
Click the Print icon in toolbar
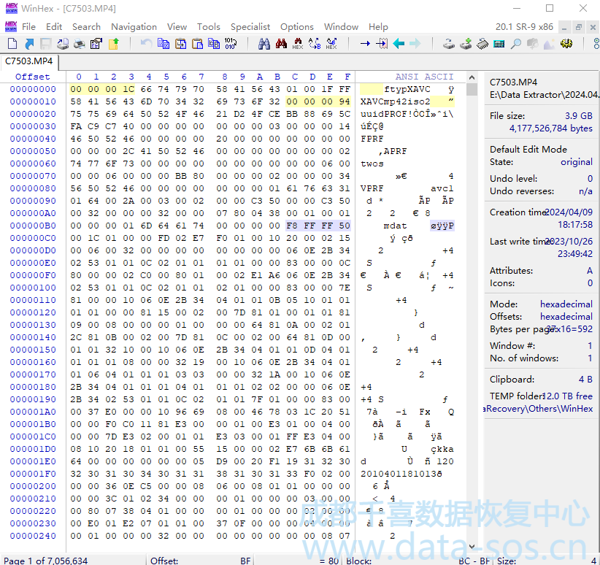click(x=79, y=44)
